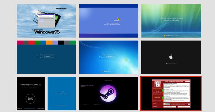Viewport: 215px width, 112px height.
Task: Choose the green Windows Vista update thumbnail
Action: [171, 21]
